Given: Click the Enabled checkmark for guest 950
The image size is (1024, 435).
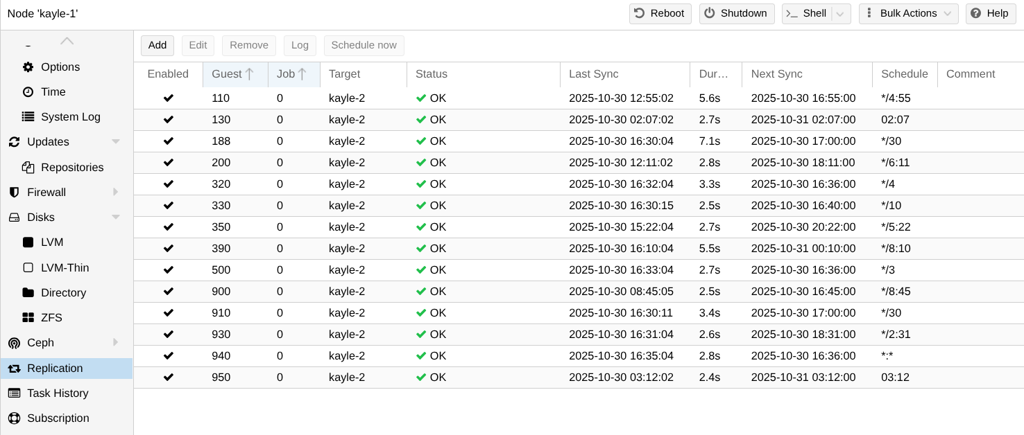Looking at the screenshot, I should [168, 378].
